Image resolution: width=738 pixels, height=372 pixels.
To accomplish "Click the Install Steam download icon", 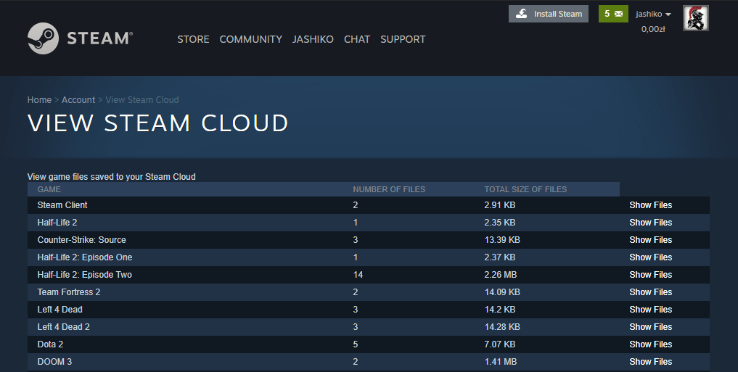I will pos(521,14).
